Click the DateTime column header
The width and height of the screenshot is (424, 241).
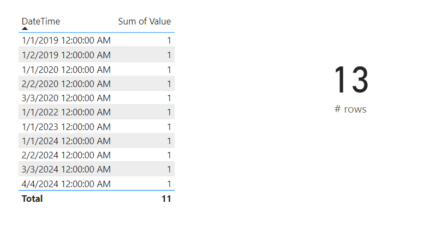[x=41, y=21]
